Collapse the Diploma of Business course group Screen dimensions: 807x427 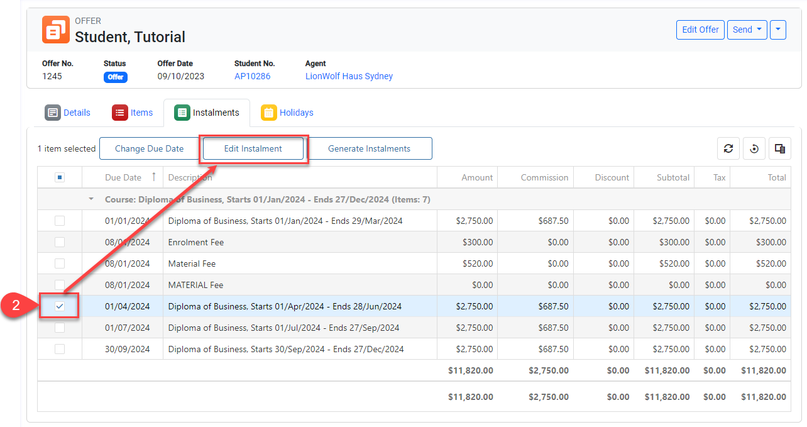[x=91, y=199]
